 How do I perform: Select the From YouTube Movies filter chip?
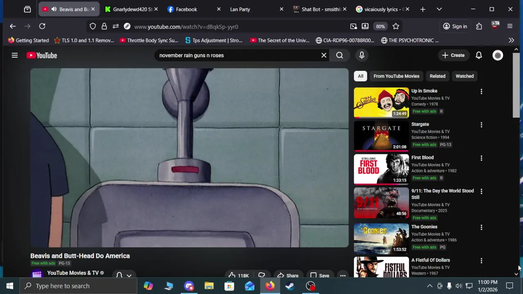point(396,76)
